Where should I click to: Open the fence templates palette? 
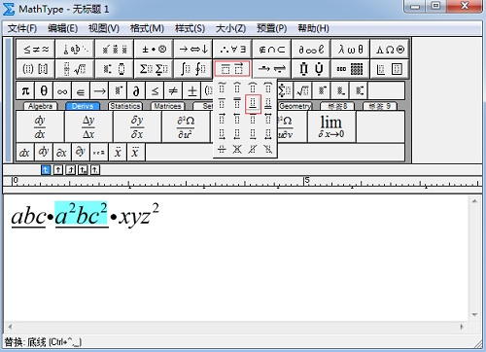[x=36, y=69]
